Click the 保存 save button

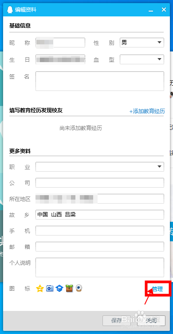pos(117,320)
